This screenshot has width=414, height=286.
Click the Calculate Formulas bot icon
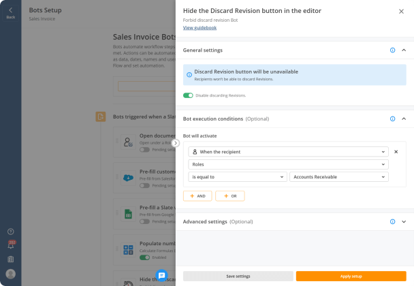[128, 250]
